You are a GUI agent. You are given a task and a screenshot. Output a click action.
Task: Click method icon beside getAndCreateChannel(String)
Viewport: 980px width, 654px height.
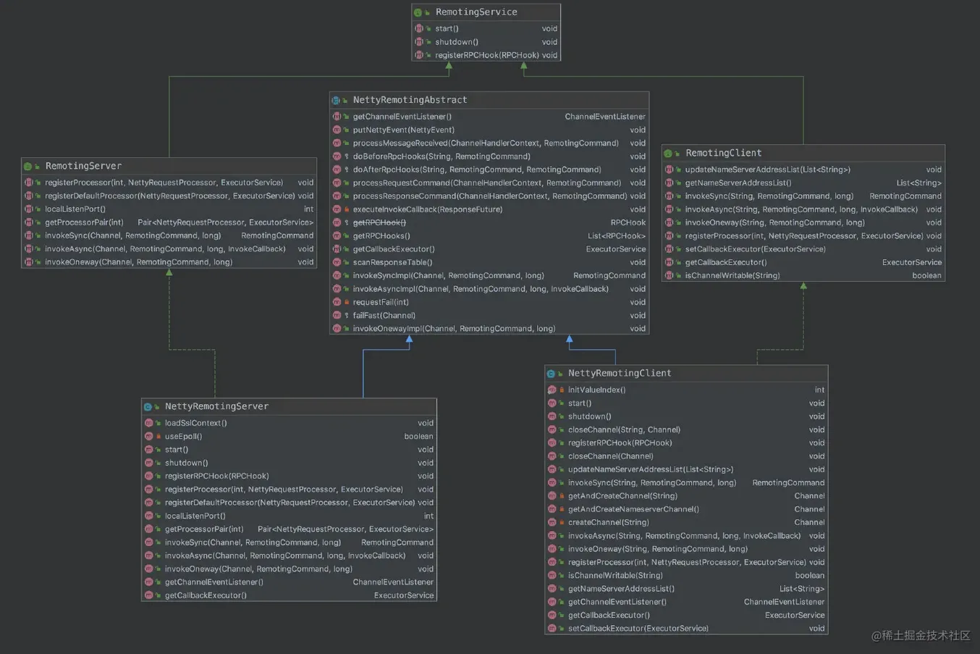tap(552, 495)
